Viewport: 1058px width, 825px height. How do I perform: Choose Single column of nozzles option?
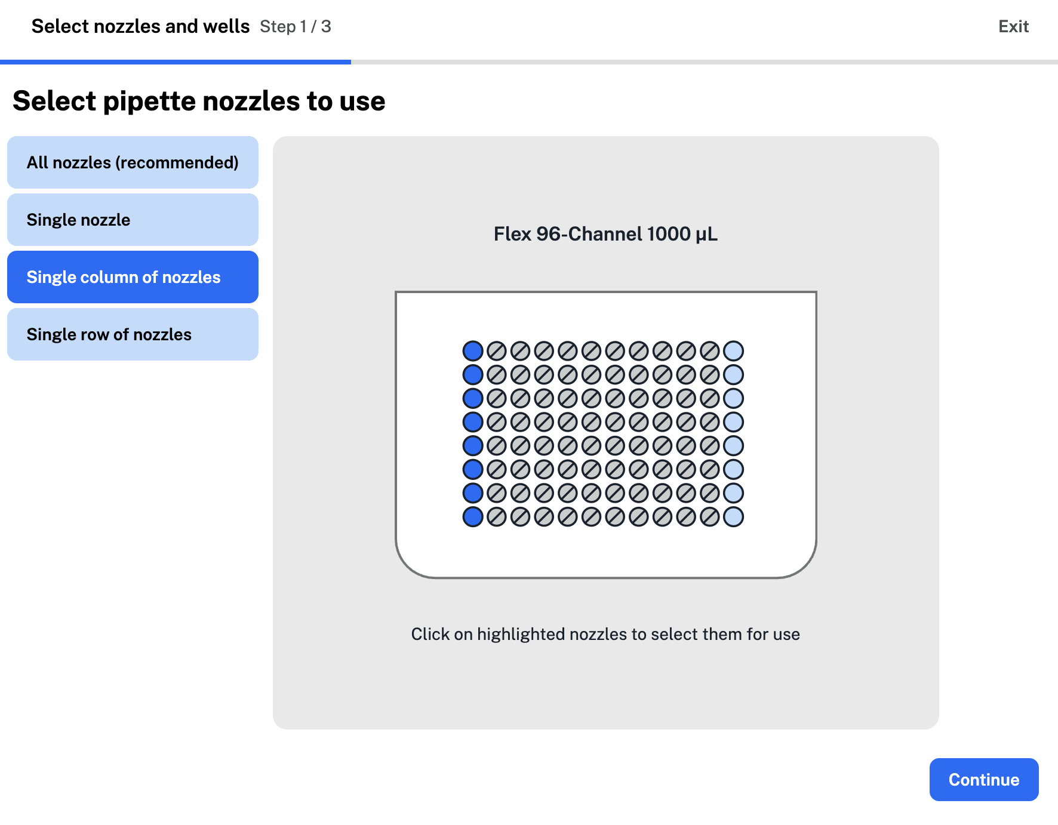[133, 276]
